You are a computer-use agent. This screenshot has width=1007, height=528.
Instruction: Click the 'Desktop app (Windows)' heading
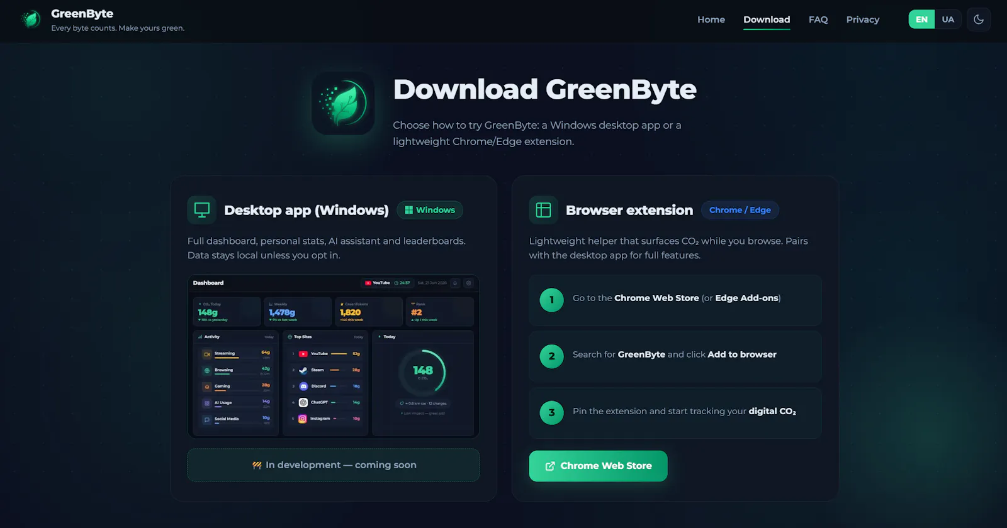coord(307,210)
